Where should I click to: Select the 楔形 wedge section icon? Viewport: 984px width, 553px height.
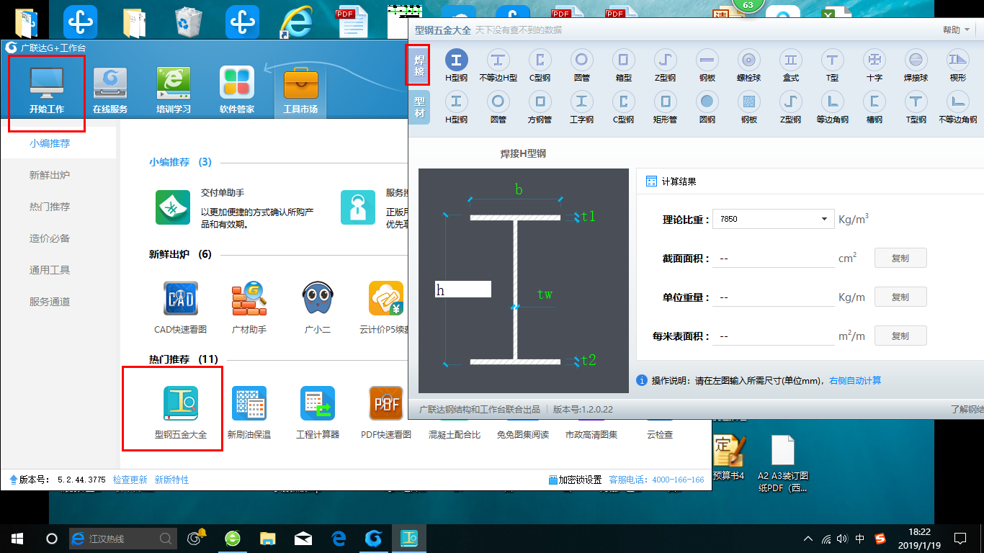(x=957, y=66)
